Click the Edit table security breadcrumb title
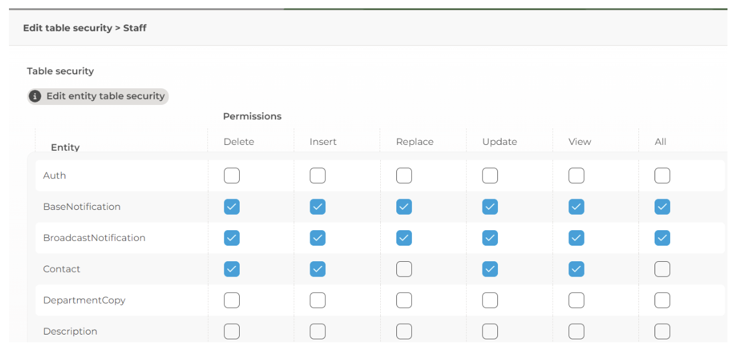This screenshot has width=752, height=359. tap(84, 28)
